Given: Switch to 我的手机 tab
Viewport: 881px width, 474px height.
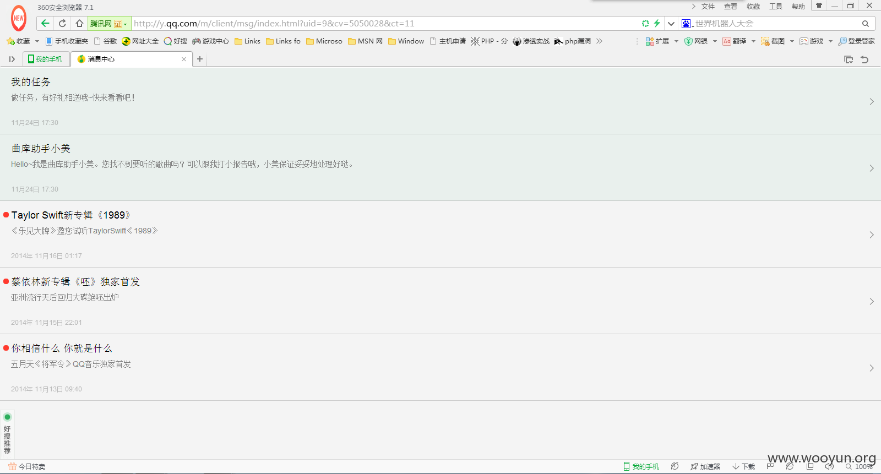Looking at the screenshot, I should tap(46, 59).
